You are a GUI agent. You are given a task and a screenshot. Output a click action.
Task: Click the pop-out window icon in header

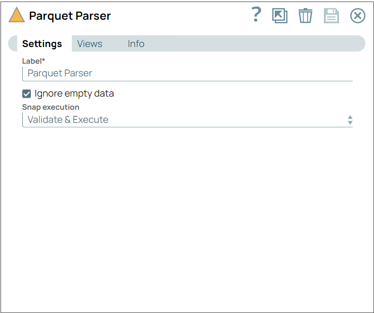point(279,16)
